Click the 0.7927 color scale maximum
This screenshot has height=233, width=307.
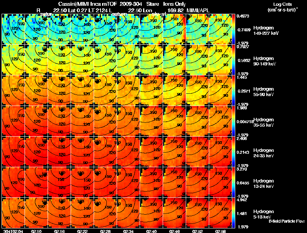tap(243, 47)
